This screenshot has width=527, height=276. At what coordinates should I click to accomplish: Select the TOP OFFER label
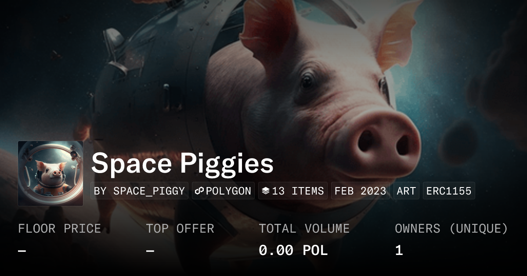(x=180, y=229)
